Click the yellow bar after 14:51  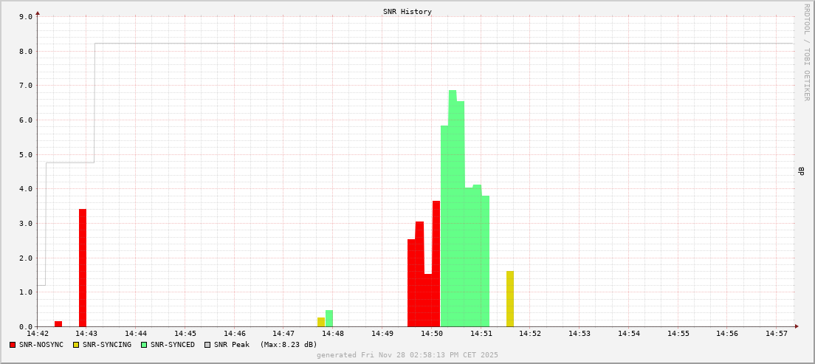510,299
